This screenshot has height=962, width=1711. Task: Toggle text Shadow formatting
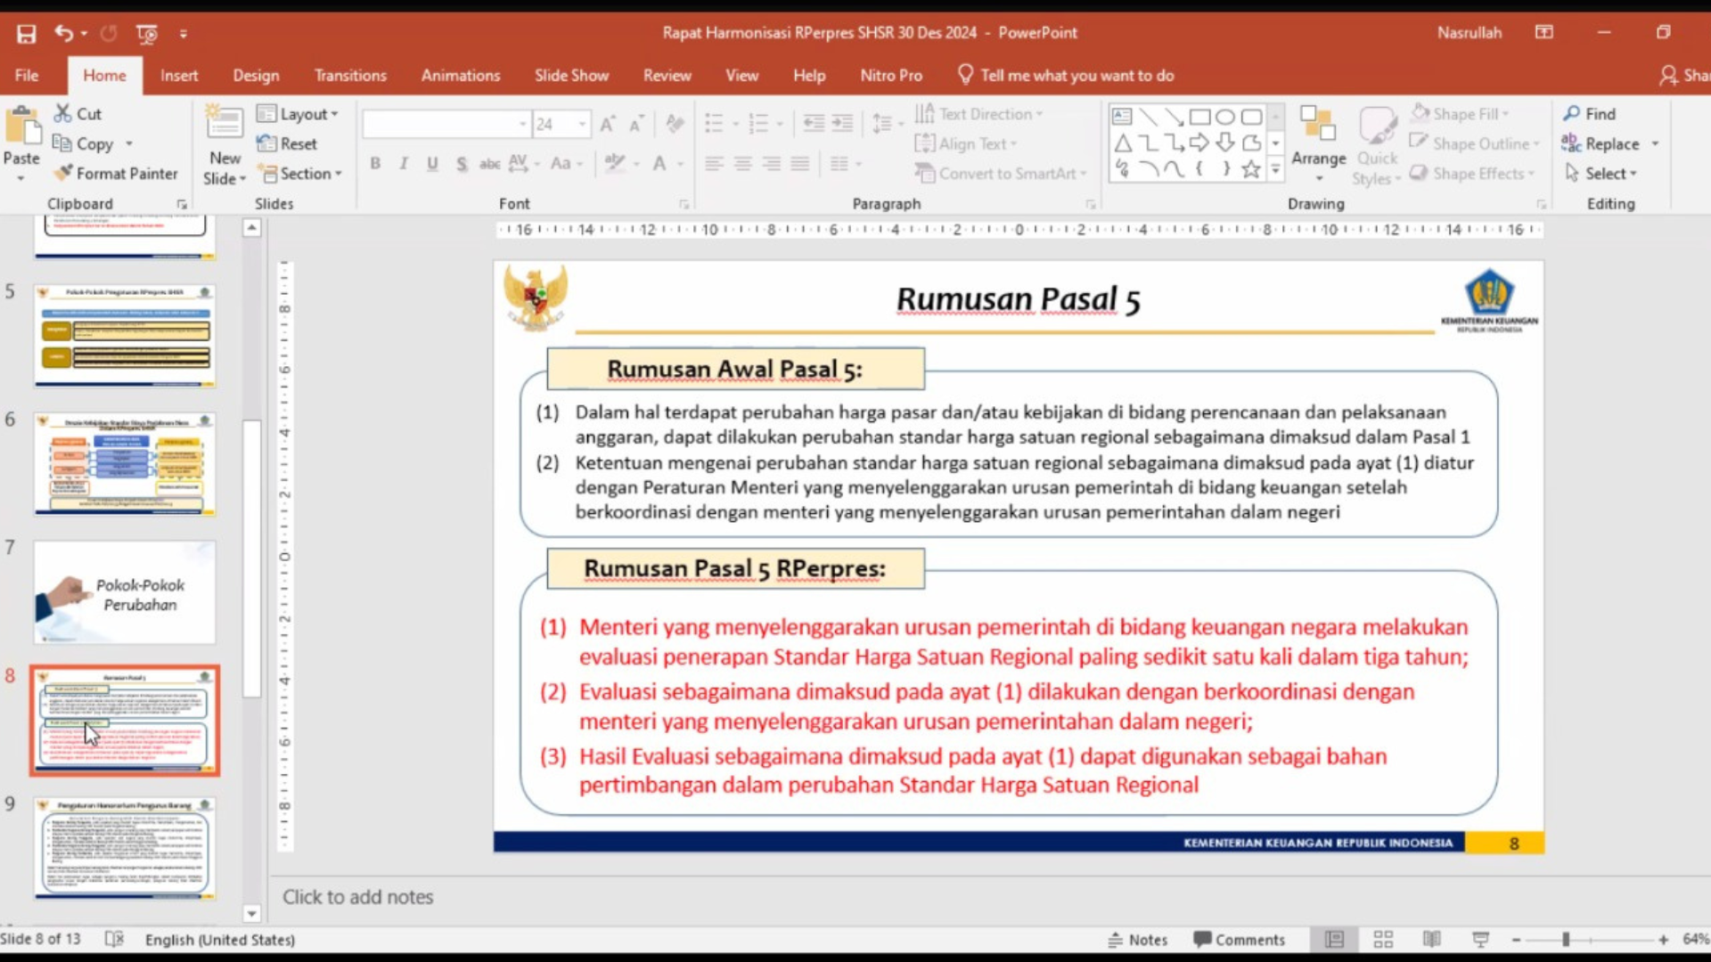tap(461, 164)
